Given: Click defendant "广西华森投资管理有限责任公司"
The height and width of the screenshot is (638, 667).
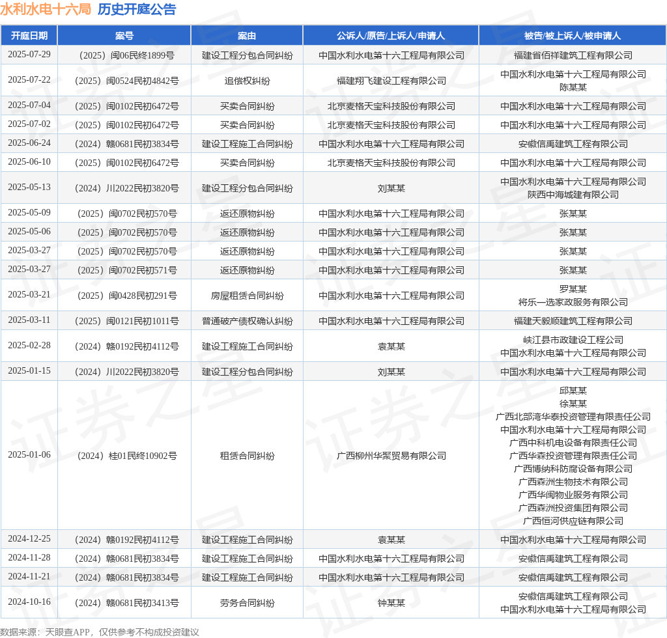Looking at the screenshot, I should (x=573, y=456).
